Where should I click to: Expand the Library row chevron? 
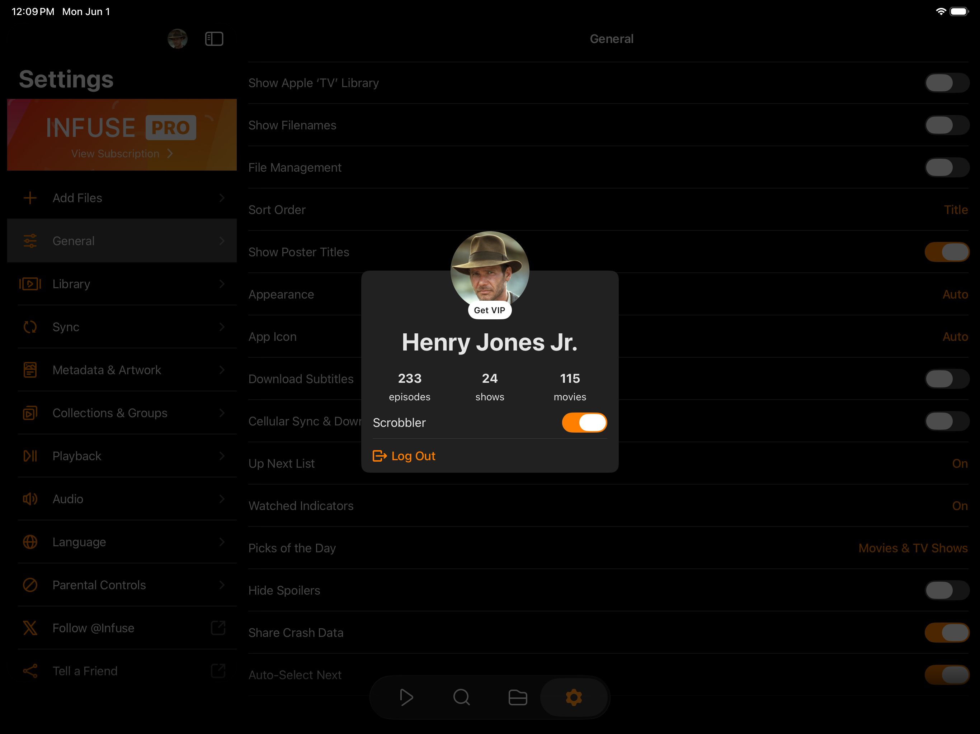pyautogui.click(x=222, y=284)
